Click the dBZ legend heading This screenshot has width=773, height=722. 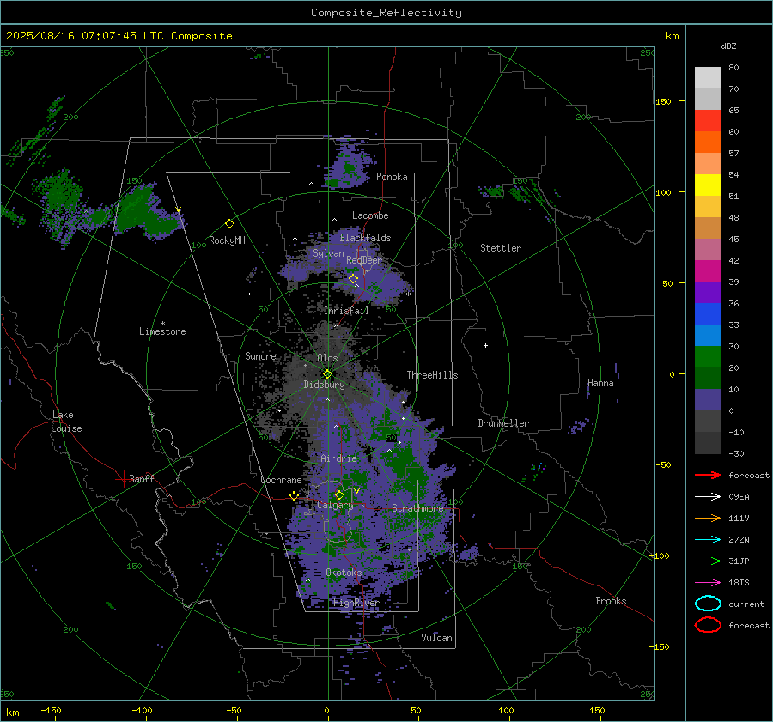tap(728, 46)
